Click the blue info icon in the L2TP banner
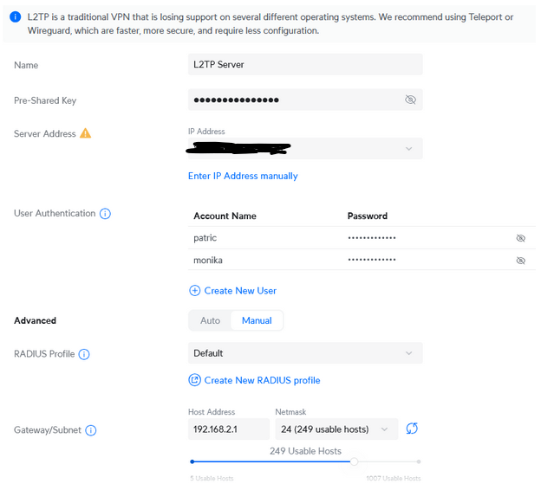The height and width of the screenshot is (503, 554). point(15,17)
